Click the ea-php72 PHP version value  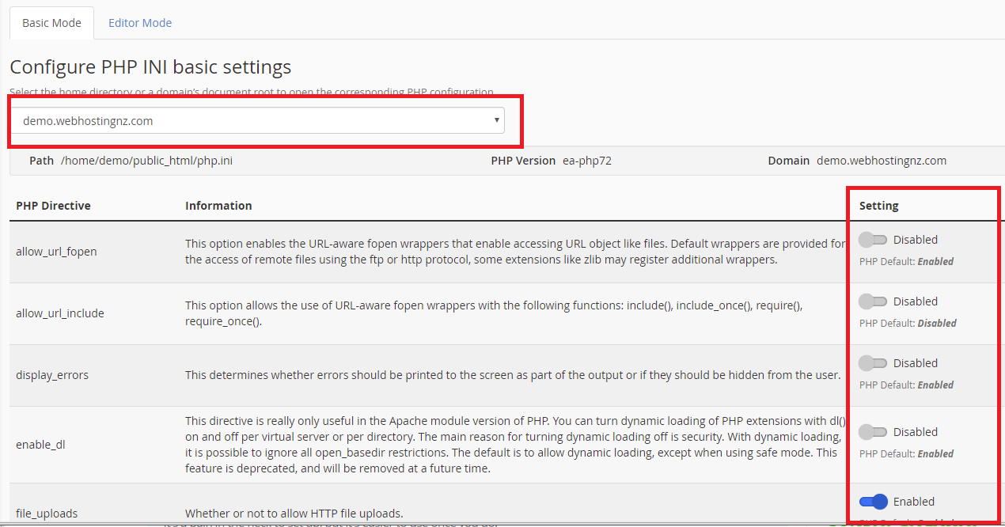click(x=586, y=161)
